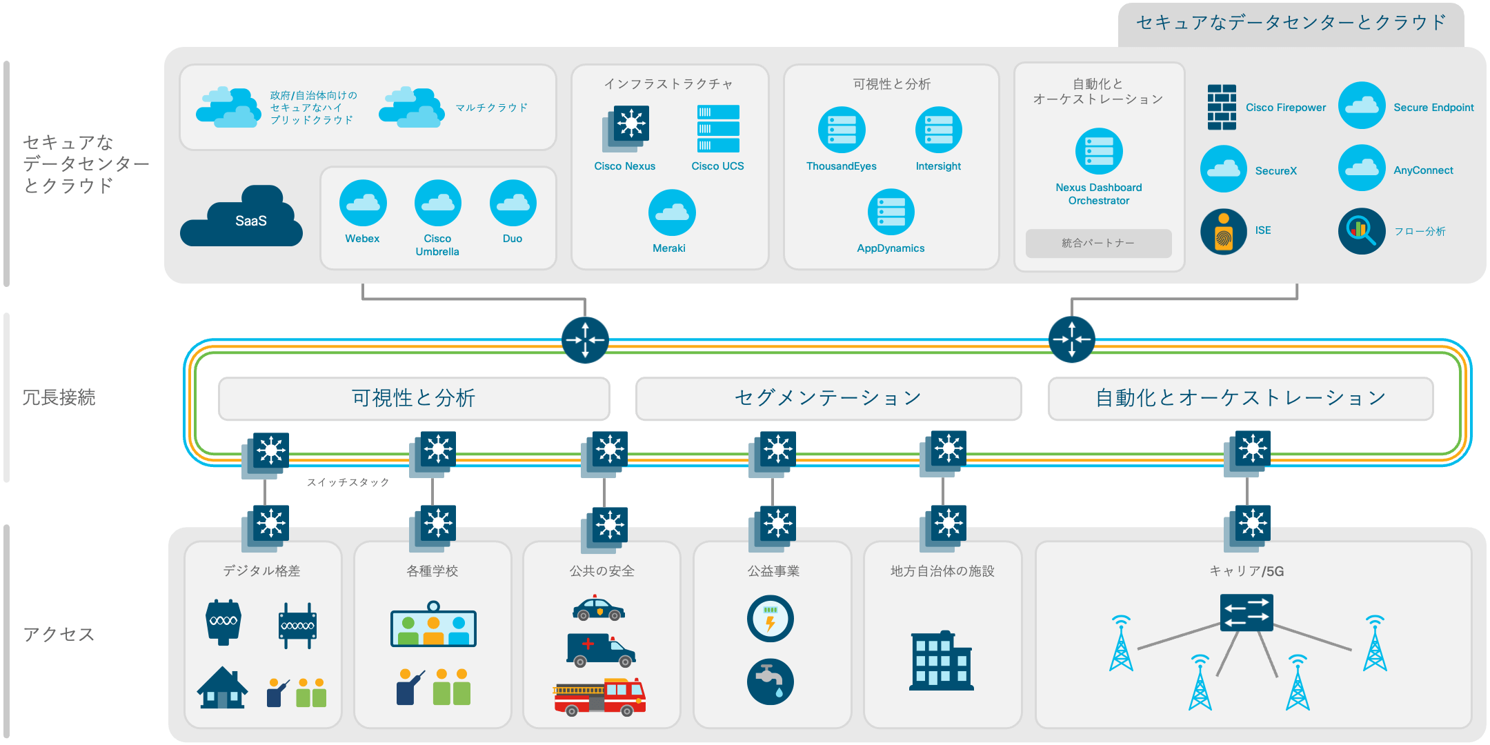Open the ThousandEyes icon

point(842,130)
